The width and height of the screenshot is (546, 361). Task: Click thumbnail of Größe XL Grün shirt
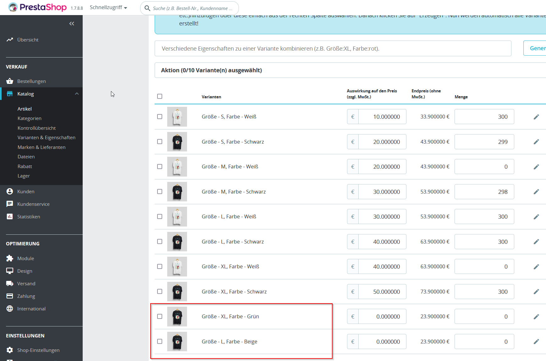pyautogui.click(x=177, y=316)
